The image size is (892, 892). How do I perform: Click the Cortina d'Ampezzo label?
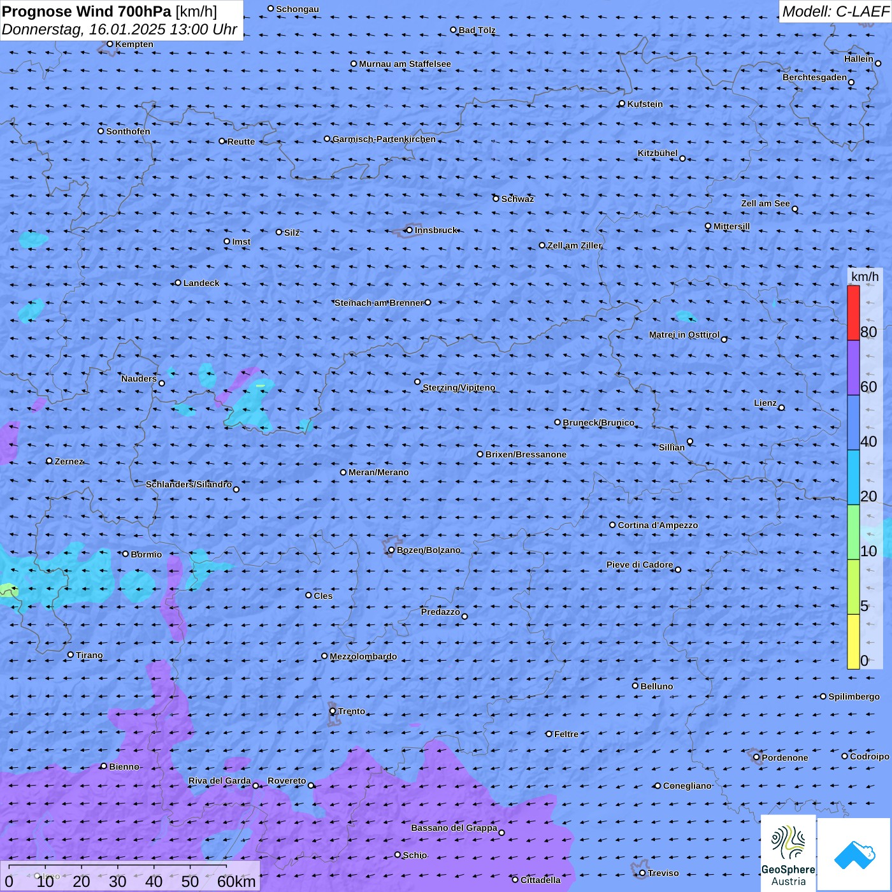[658, 525]
